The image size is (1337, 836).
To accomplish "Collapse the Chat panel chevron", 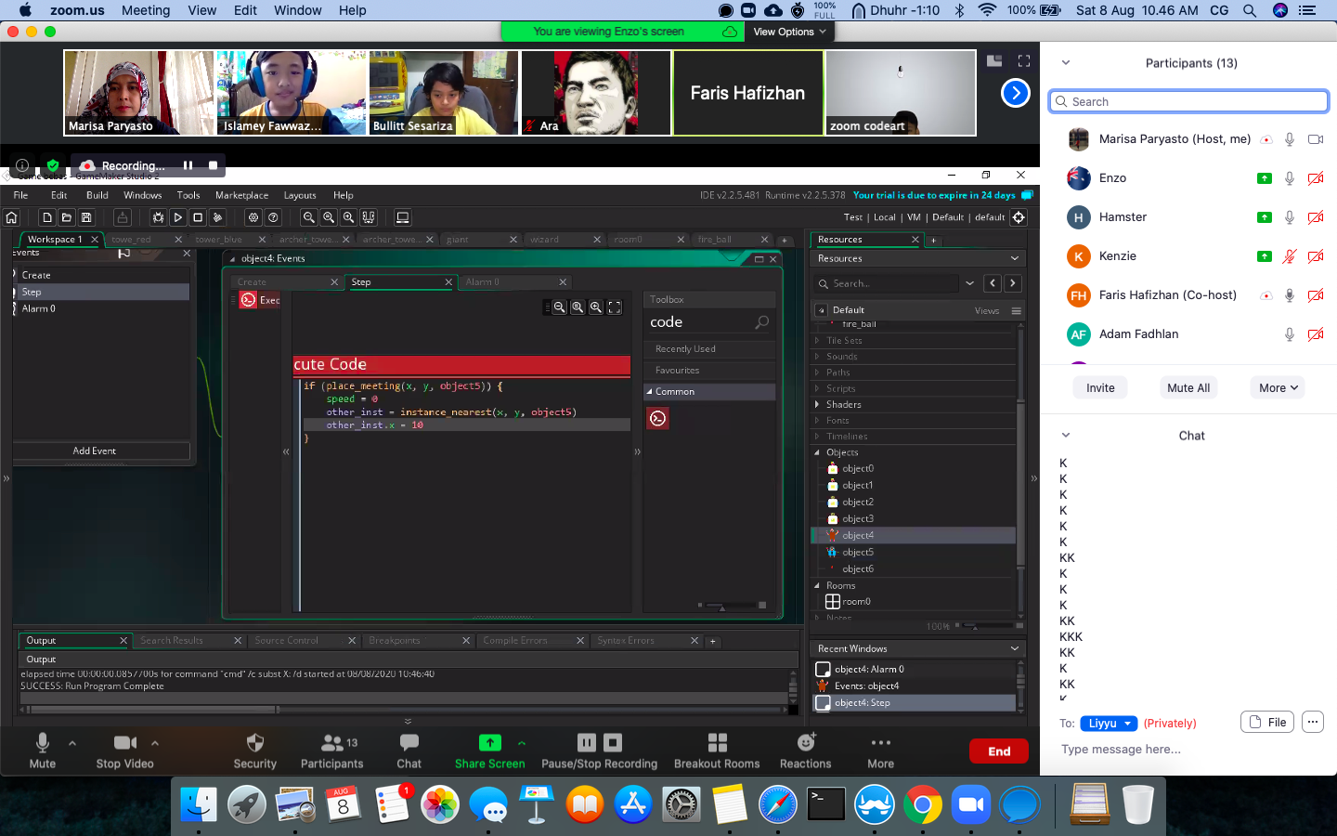I will pos(1066,435).
